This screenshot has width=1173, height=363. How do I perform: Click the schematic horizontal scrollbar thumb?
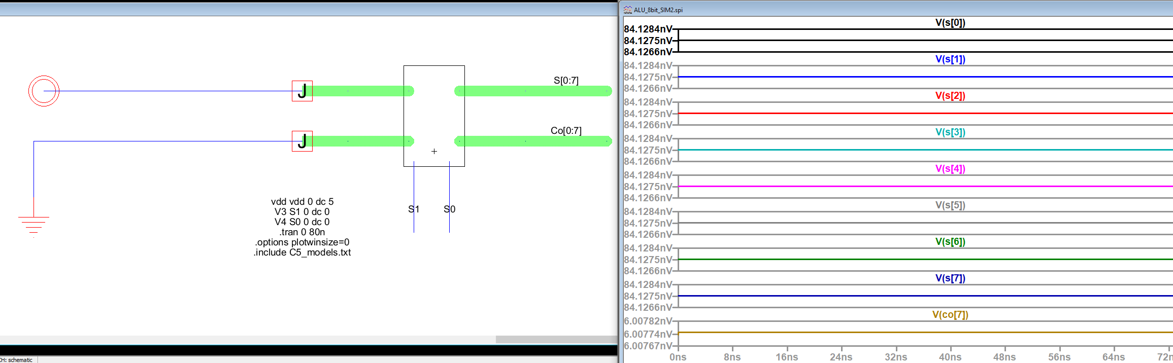[556, 339]
